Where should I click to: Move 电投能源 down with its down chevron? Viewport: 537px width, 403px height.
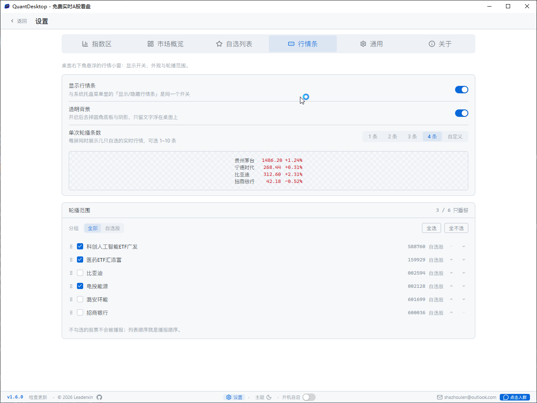(464, 286)
